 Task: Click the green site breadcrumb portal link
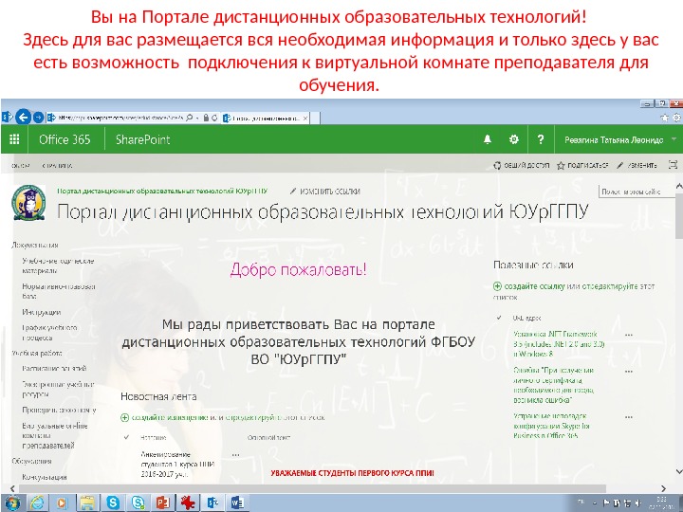tap(162, 191)
